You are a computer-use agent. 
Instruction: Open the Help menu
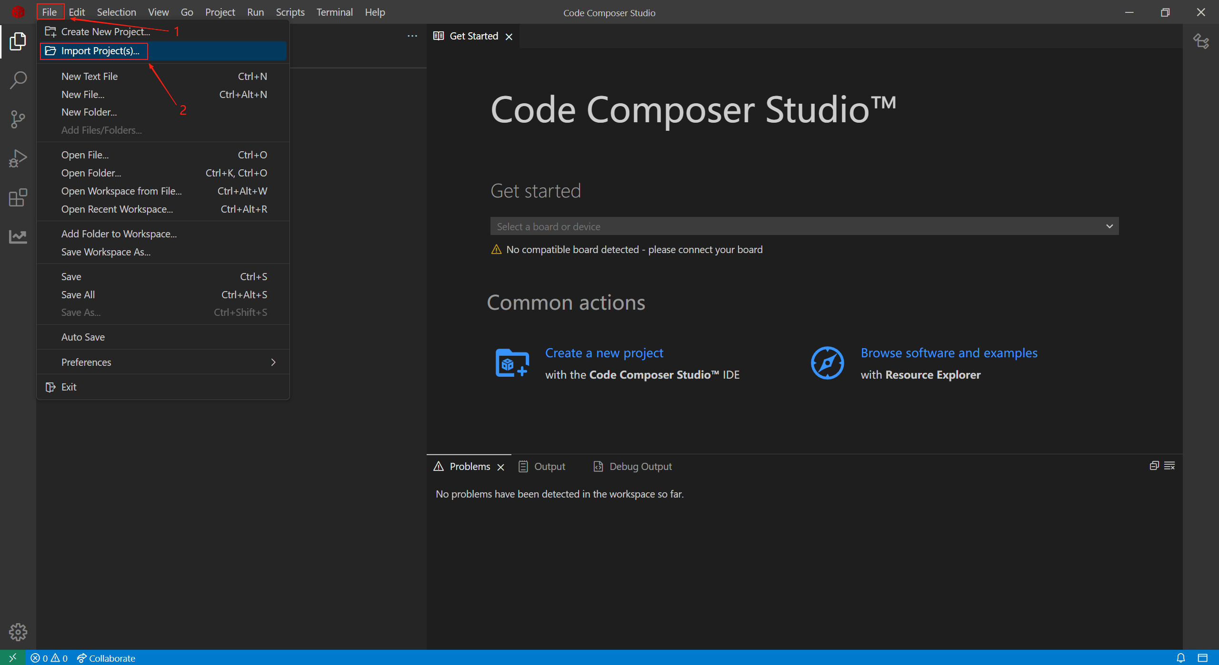tap(375, 12)
